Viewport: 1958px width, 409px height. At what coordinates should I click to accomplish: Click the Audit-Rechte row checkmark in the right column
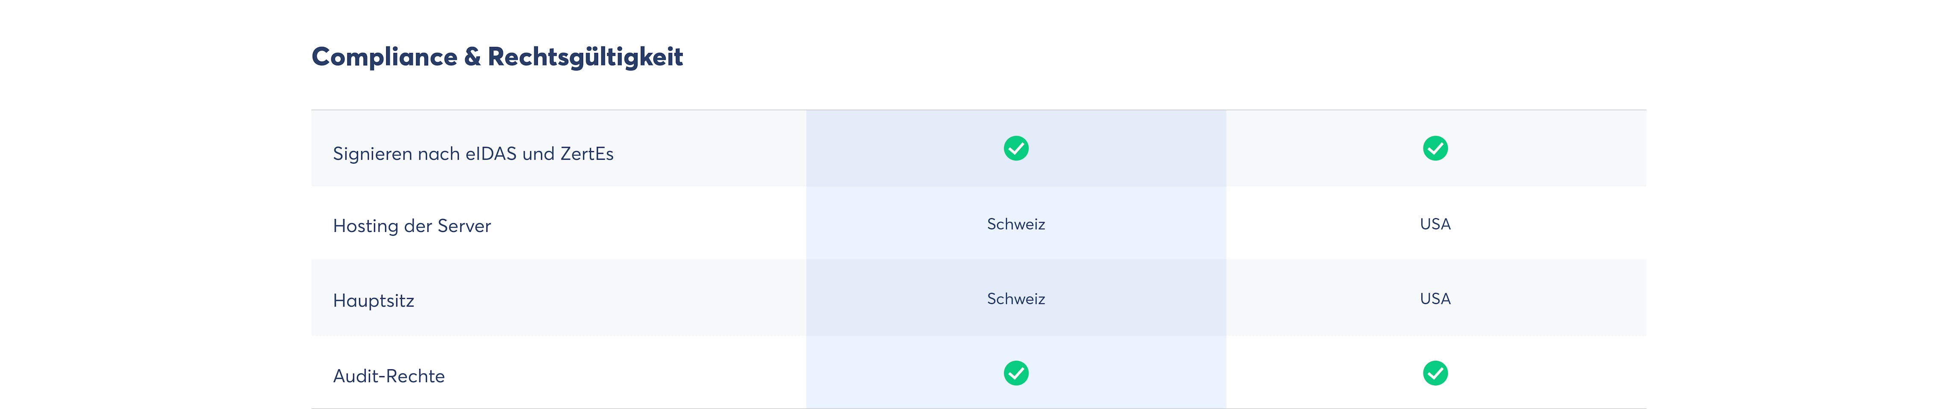click(x=1434, y=373)
